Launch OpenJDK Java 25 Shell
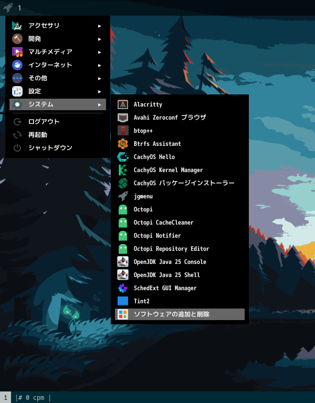This screenshot has width=315, height=403. click(180, 275)
